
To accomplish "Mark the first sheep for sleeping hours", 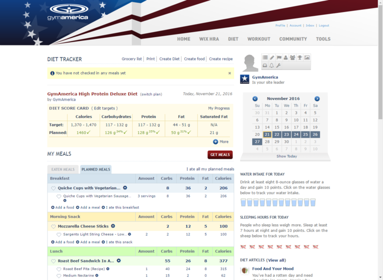I will pyautogui.click(x=243, y=247).
